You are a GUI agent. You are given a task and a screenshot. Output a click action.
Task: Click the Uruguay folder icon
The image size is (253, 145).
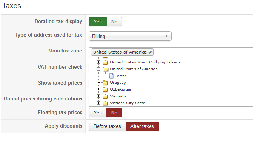105,83
